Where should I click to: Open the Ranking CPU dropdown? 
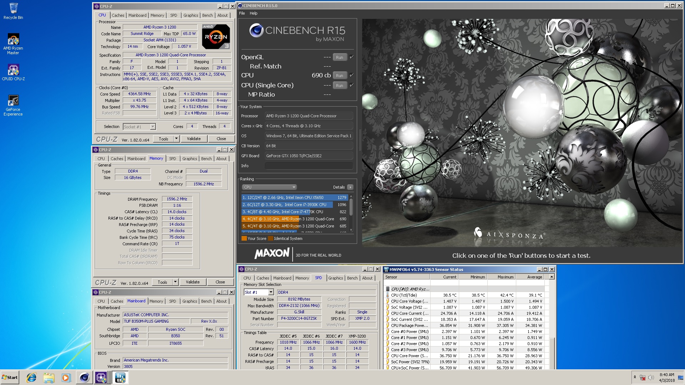click(x=269, y=187)
